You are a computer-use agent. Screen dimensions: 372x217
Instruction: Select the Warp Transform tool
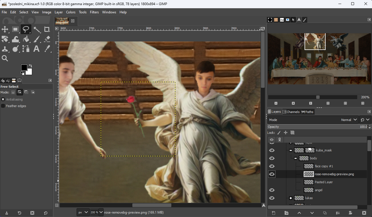tap(15, 39)
